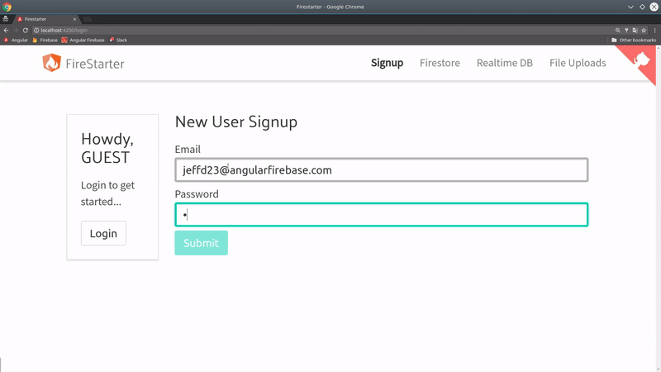Focus the Email input field

pos(381,170)
